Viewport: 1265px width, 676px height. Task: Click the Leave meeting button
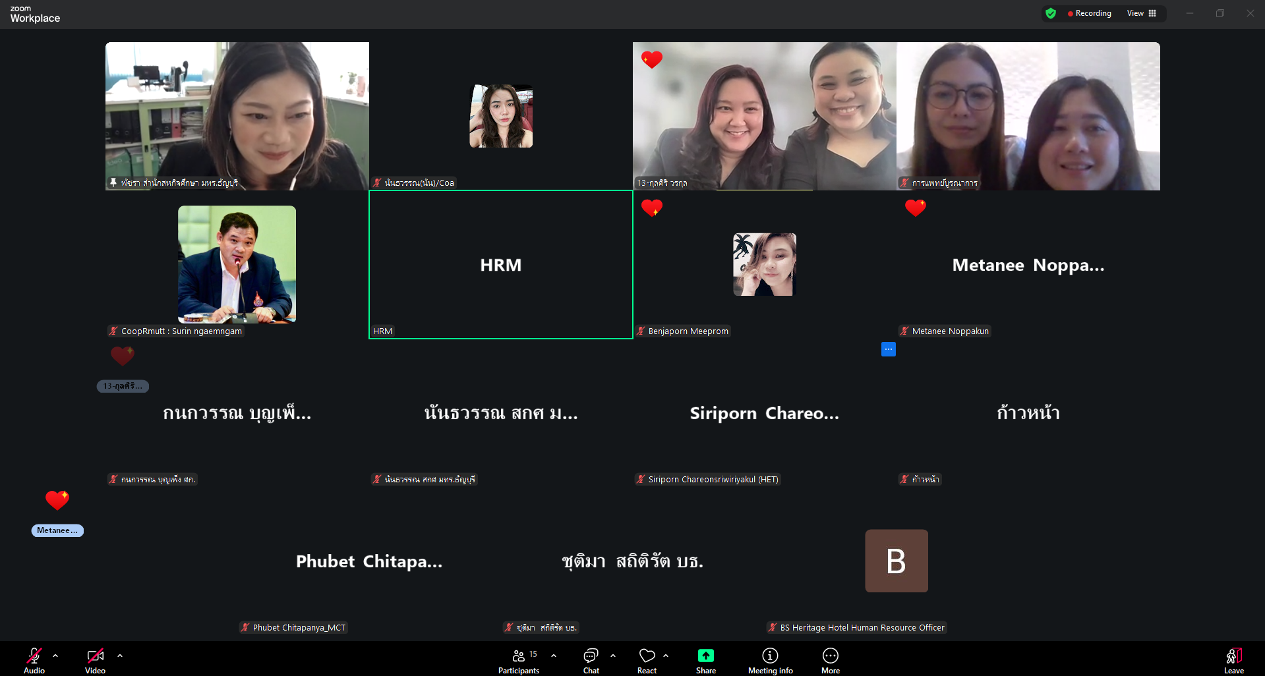click(1233, 660)
